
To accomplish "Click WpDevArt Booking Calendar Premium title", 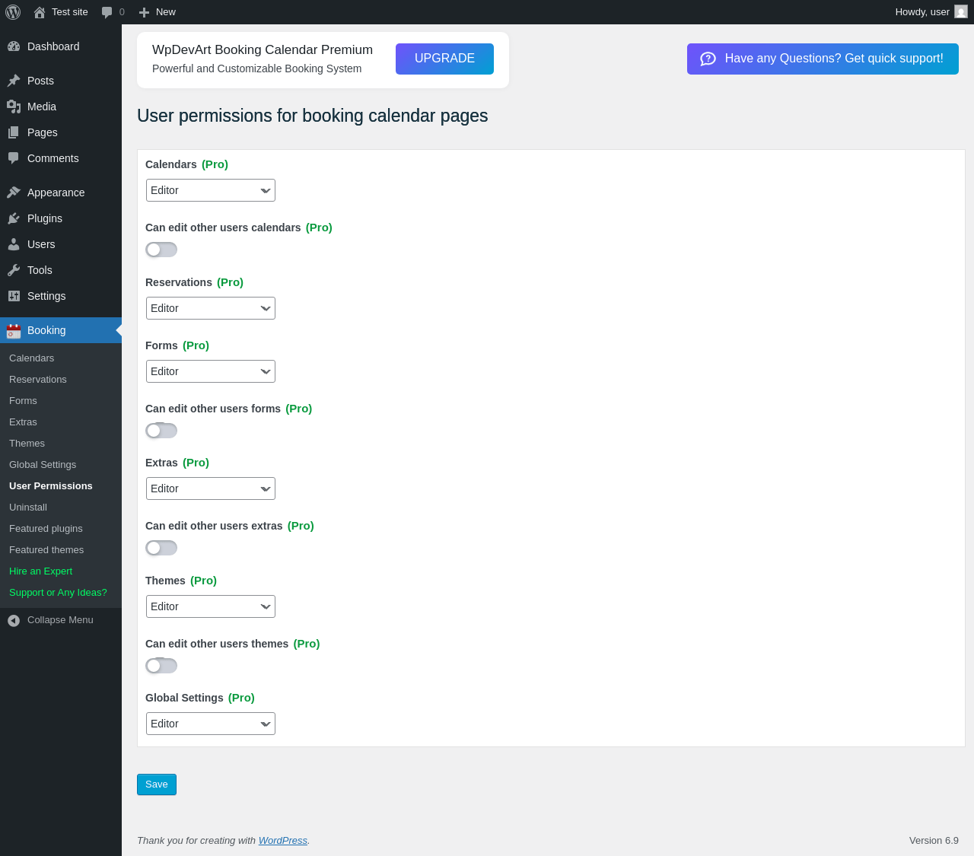I will tap(263, 49).
